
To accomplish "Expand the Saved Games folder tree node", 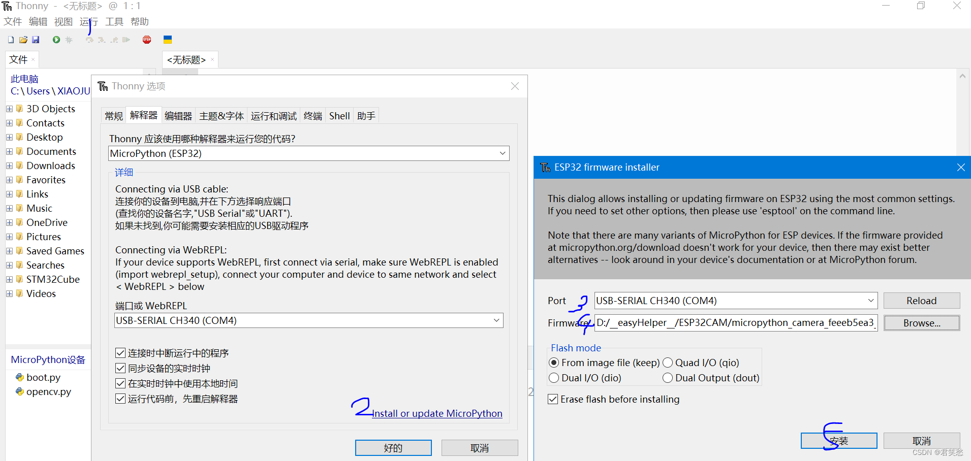I will 9,251.
